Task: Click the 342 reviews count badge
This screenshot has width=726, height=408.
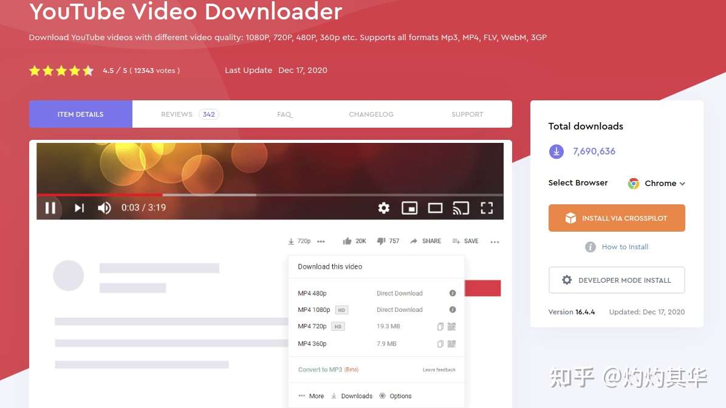Action: click(x=209, y=114)
